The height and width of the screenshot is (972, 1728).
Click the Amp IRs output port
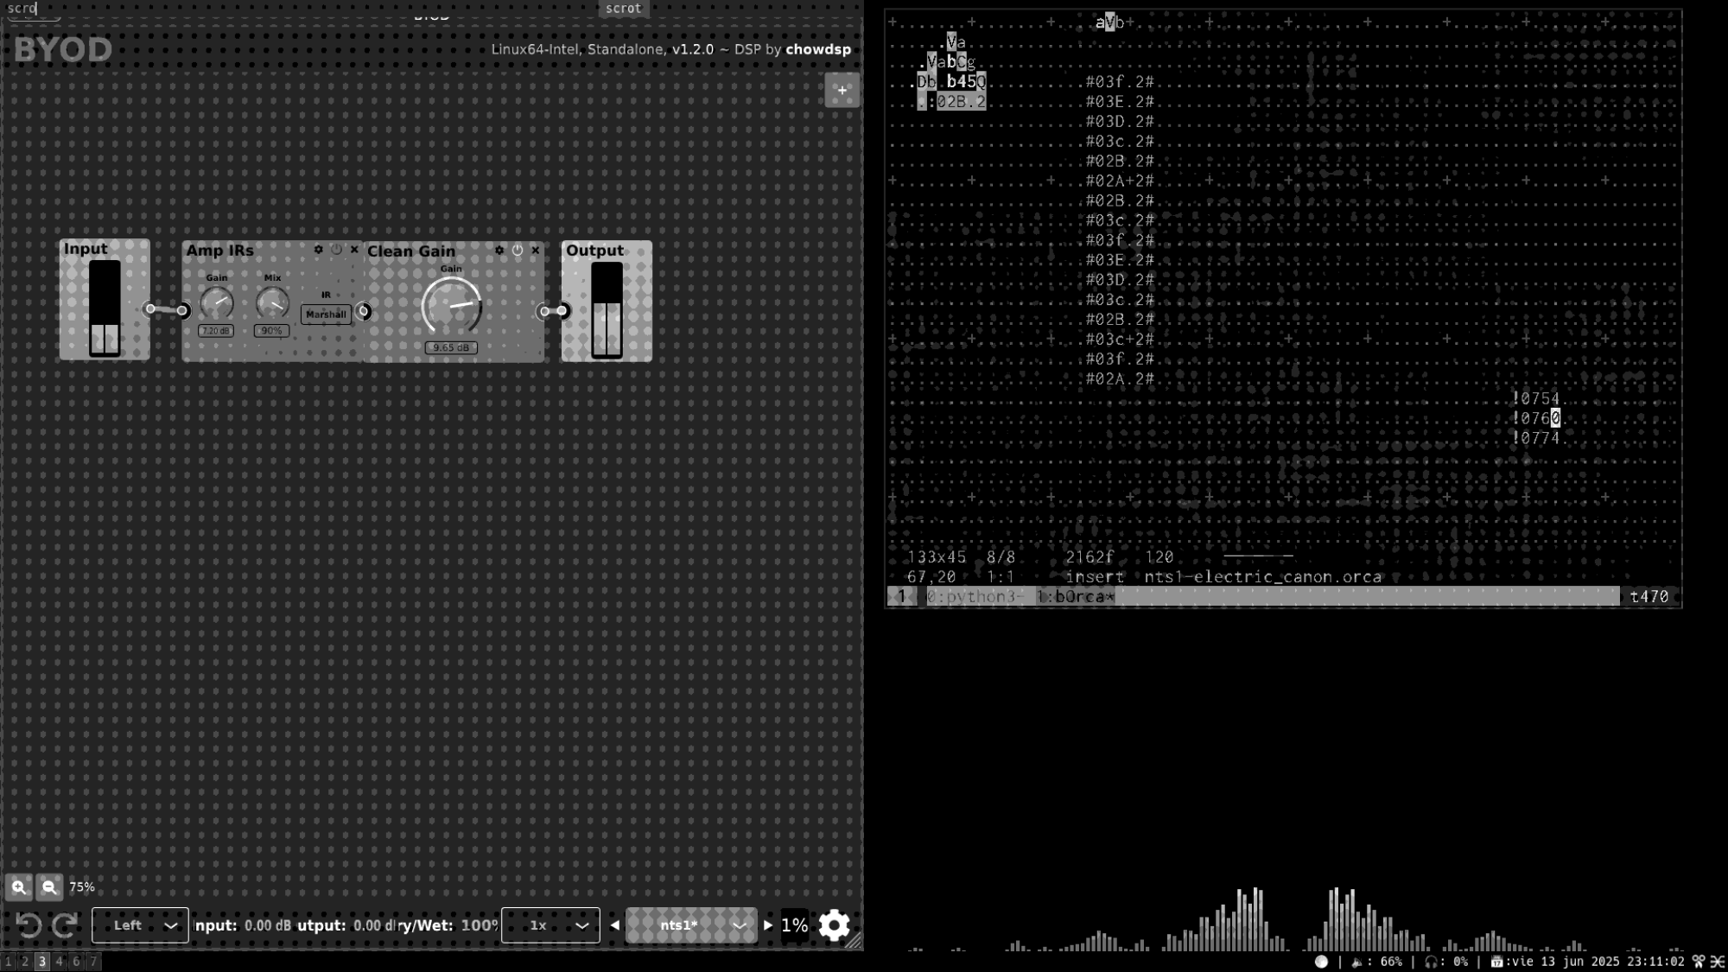[x=364, y=311]
